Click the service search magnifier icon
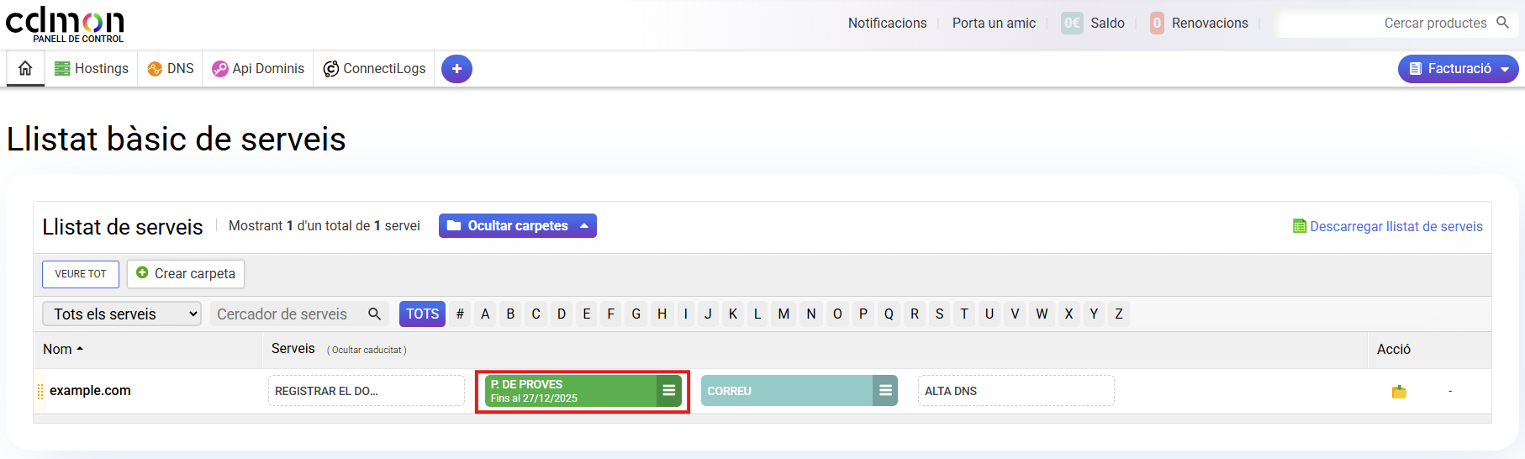This screenshot has width=1525, height=459. pyautogui.click(x=375, y=314)
